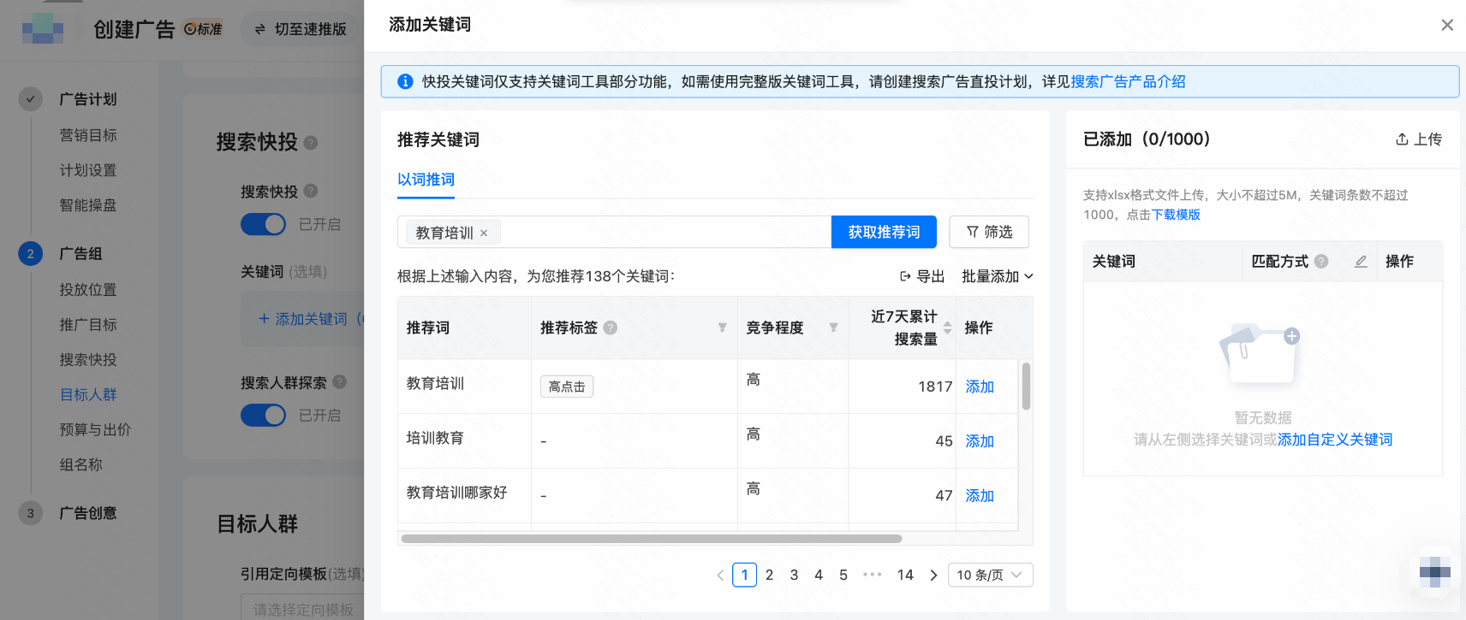Go to the next page with the right arrow
This screenshot has height=620, width=1466.
[x=933, y=575]
